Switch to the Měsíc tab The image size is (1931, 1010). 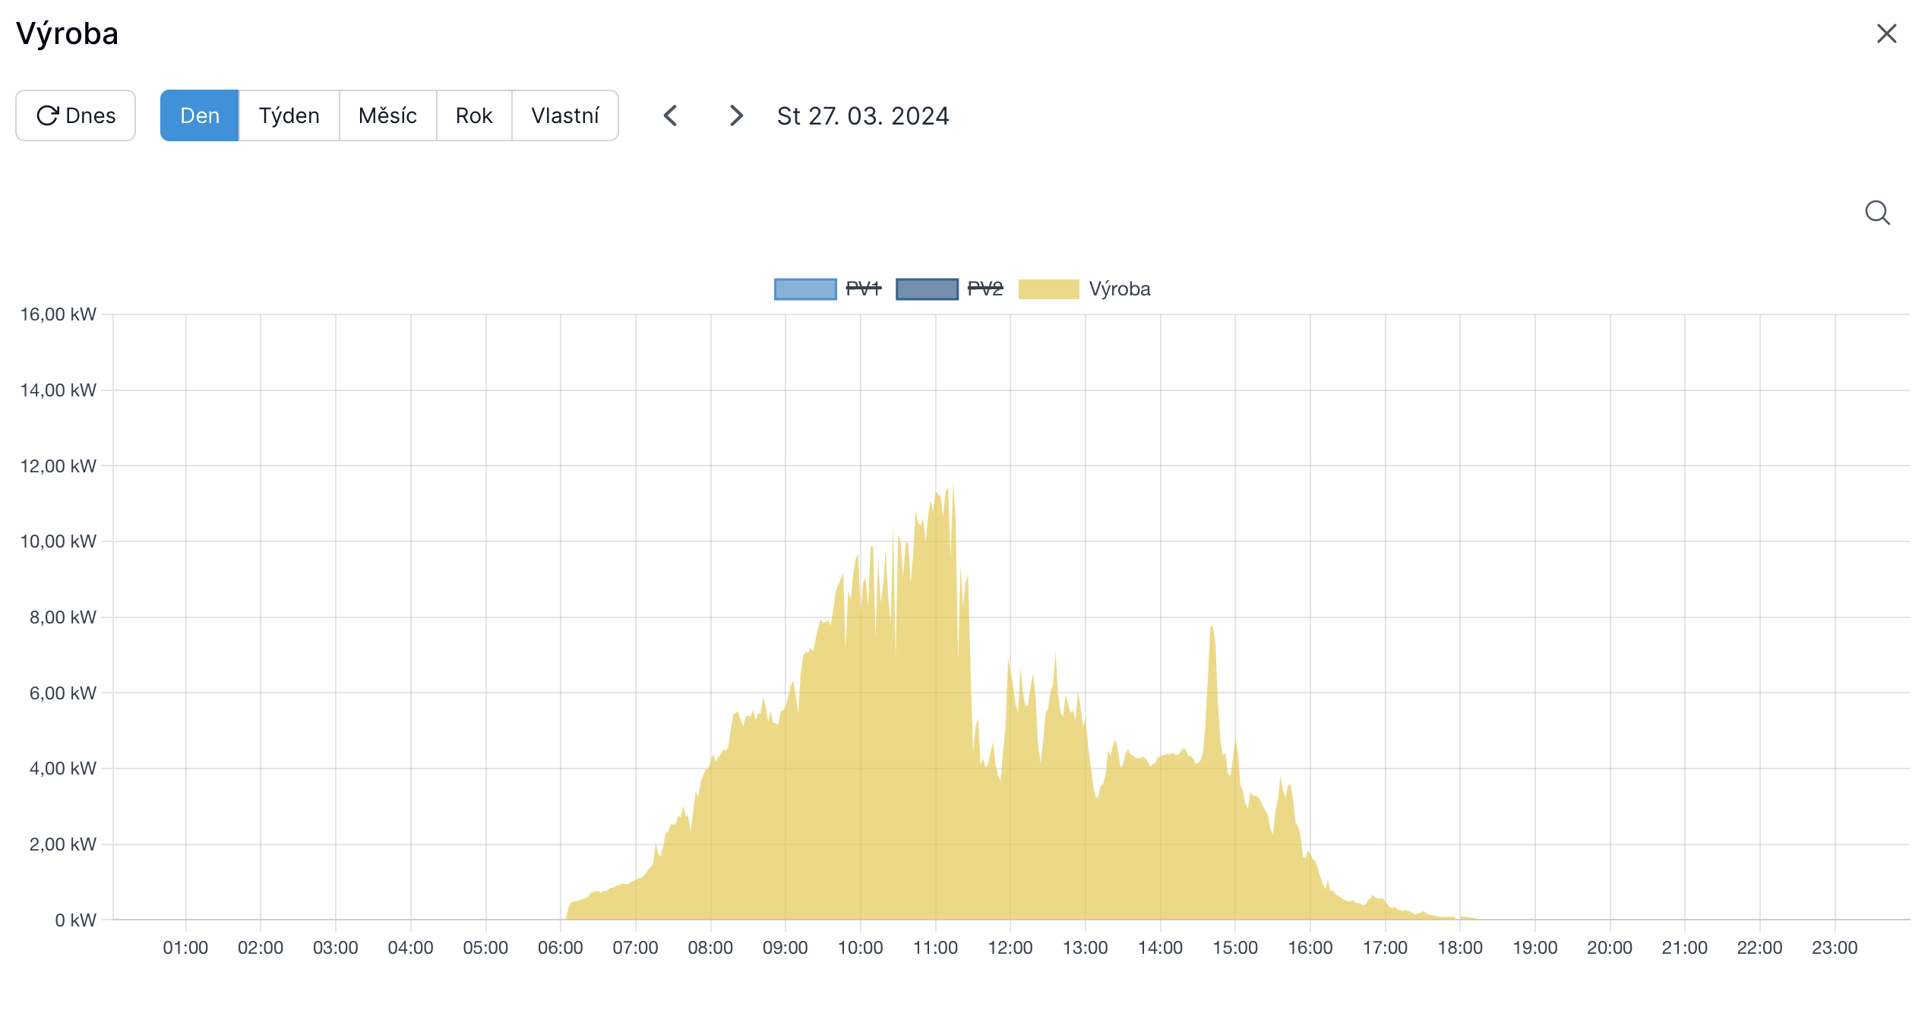click(x=387, y=115)
